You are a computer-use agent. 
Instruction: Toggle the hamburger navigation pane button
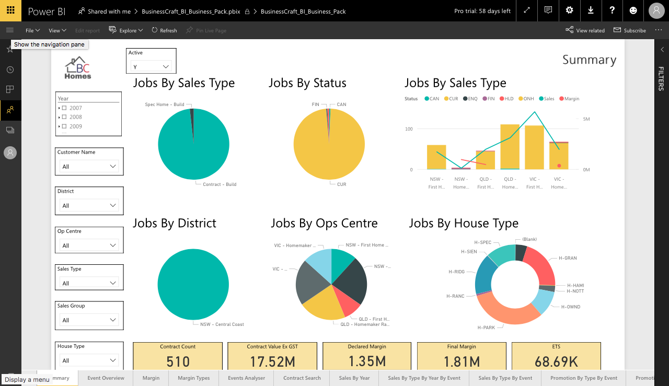tap(10, 30)
